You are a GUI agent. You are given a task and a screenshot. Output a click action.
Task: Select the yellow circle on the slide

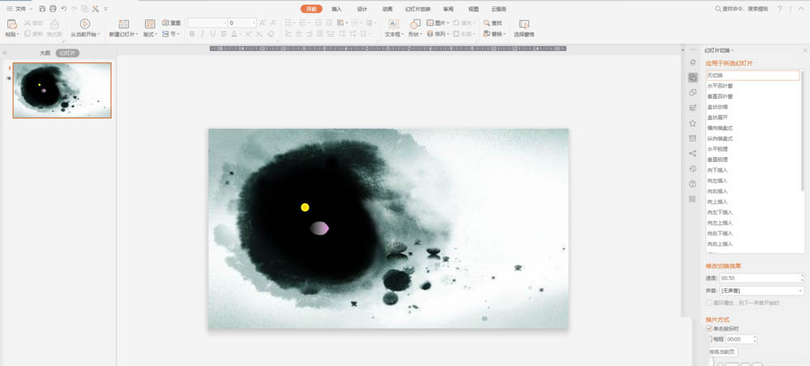pos(305,207)
